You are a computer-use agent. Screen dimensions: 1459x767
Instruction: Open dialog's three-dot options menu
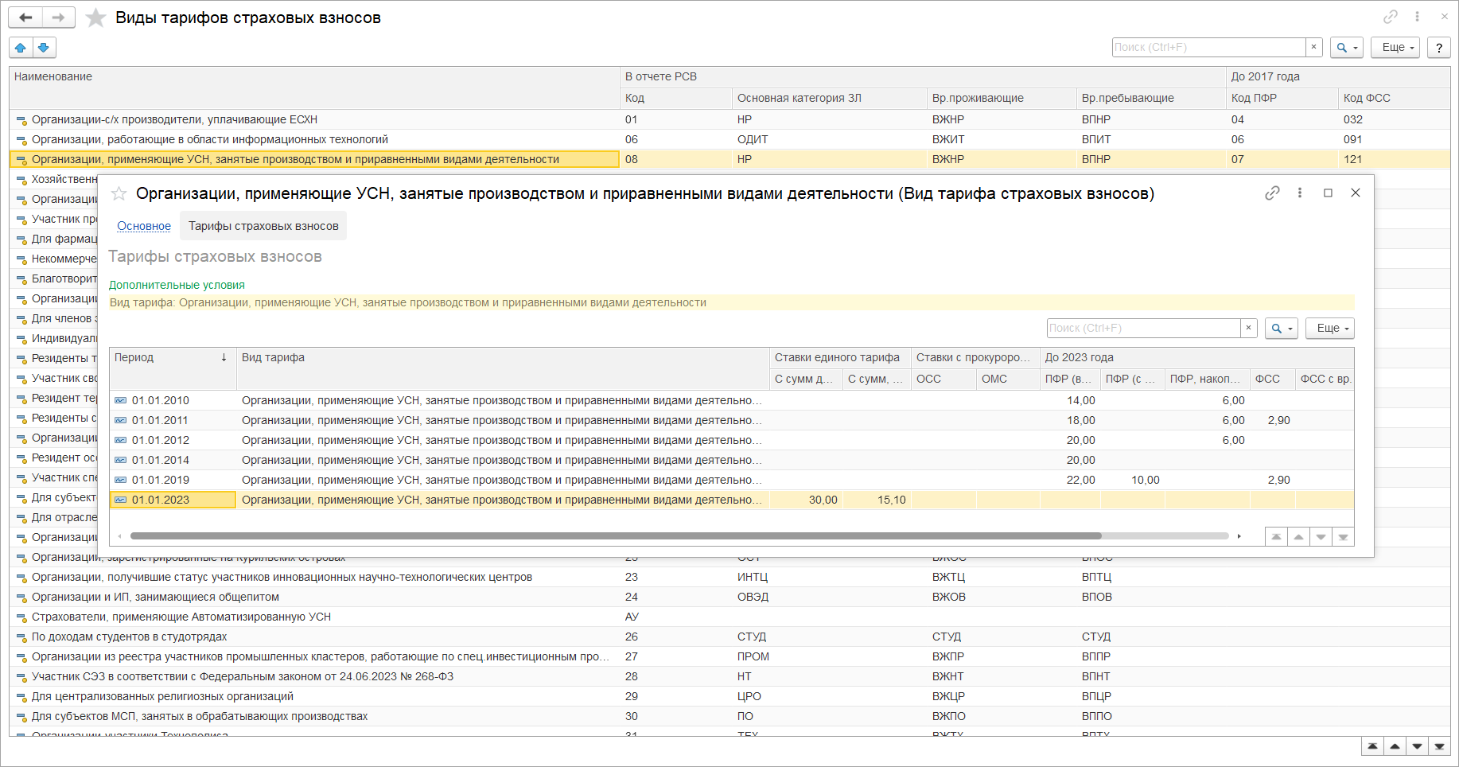(x=1300, y=193)
